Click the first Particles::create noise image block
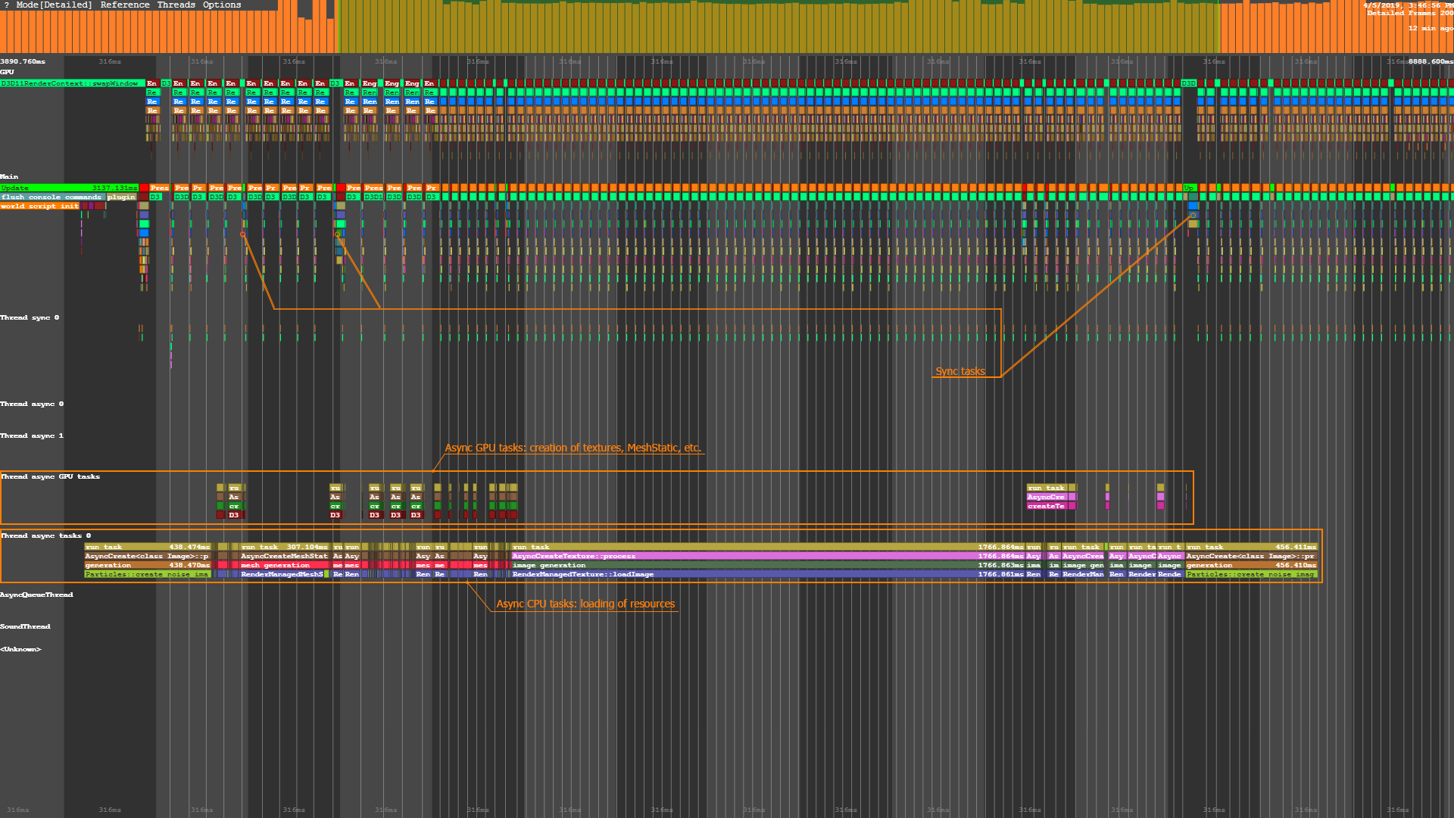 coord(148,574)
